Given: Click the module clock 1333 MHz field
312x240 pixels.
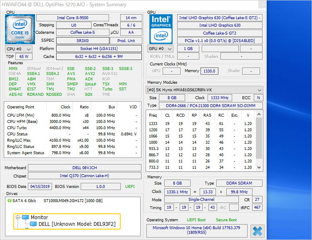Looking at the screenshot, I should (x=220, y=97).
